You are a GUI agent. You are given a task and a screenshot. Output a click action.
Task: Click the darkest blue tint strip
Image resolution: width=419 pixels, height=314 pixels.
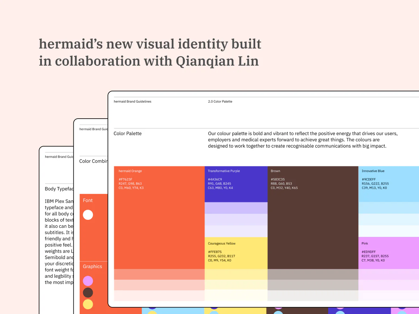[x=389, y=208]
